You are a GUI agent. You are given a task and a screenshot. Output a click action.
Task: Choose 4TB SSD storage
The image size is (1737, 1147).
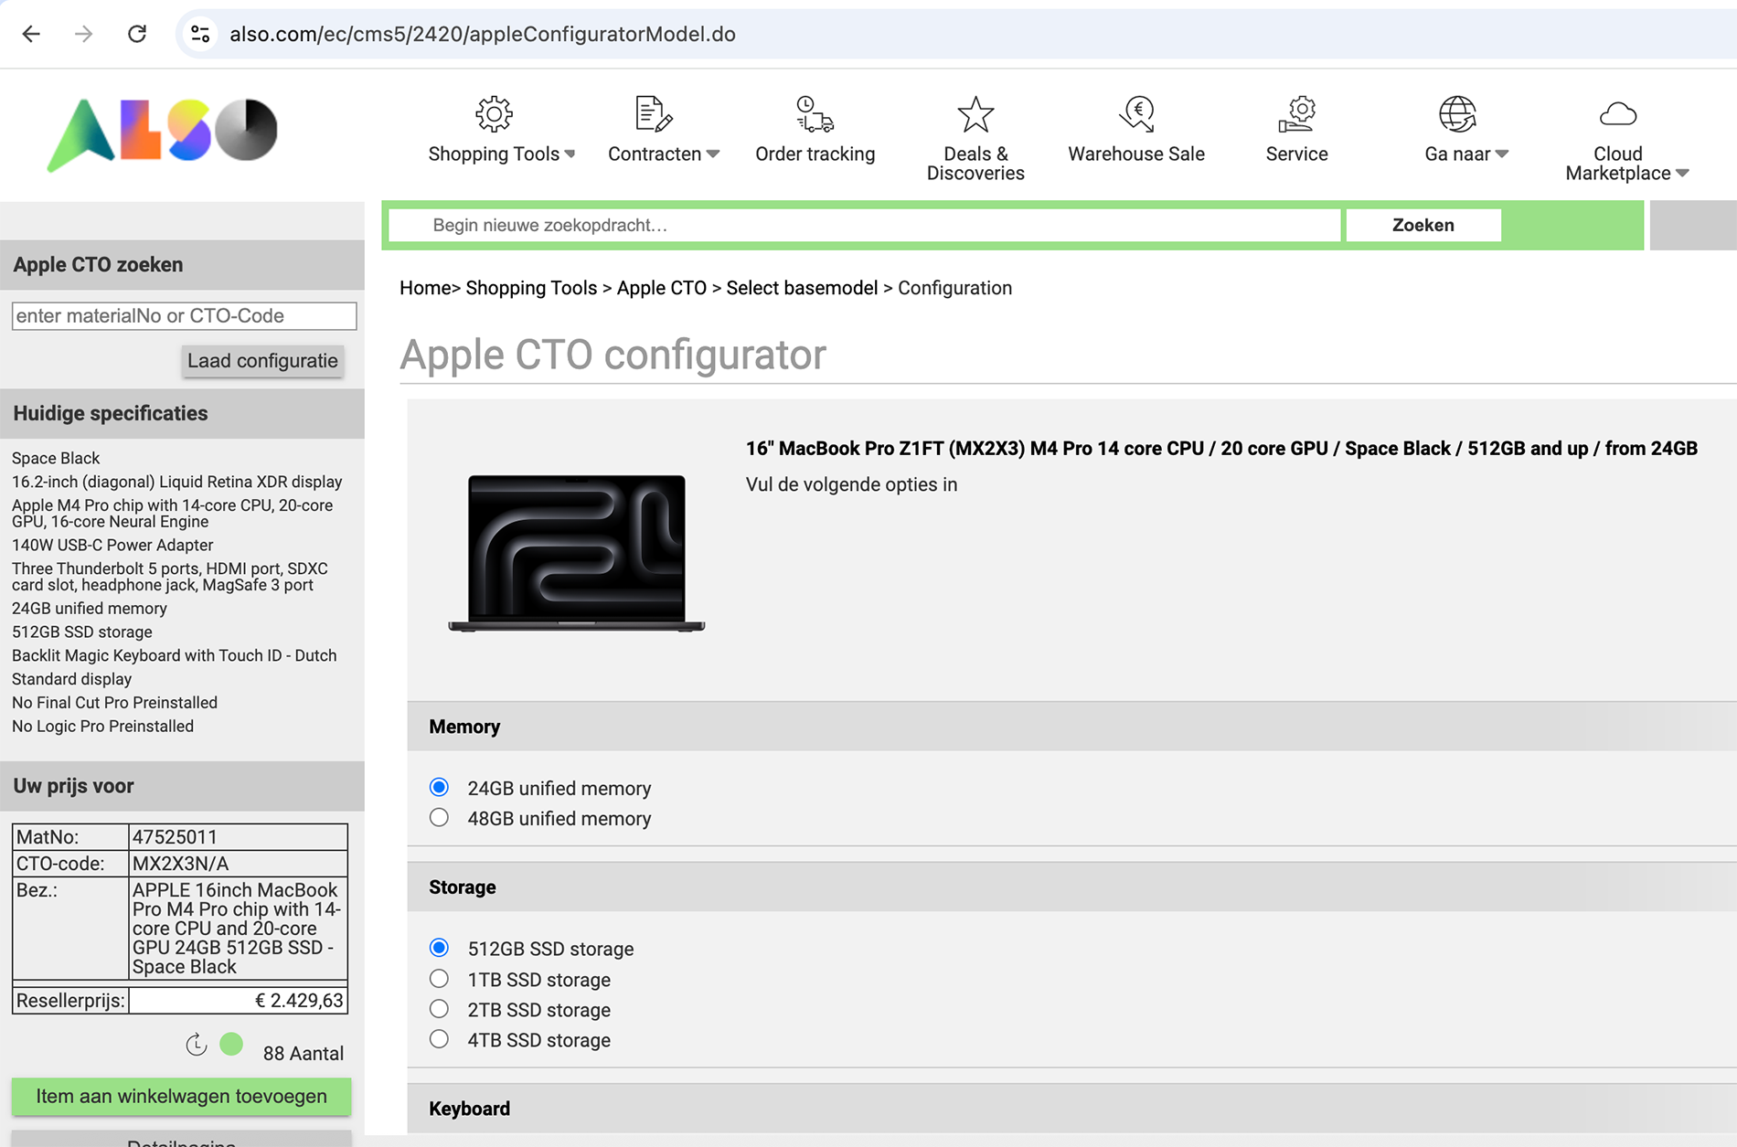[439, 1039]
